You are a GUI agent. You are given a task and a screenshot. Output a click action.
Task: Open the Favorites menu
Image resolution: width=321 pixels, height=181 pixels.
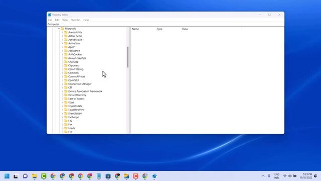coord(75,20)
